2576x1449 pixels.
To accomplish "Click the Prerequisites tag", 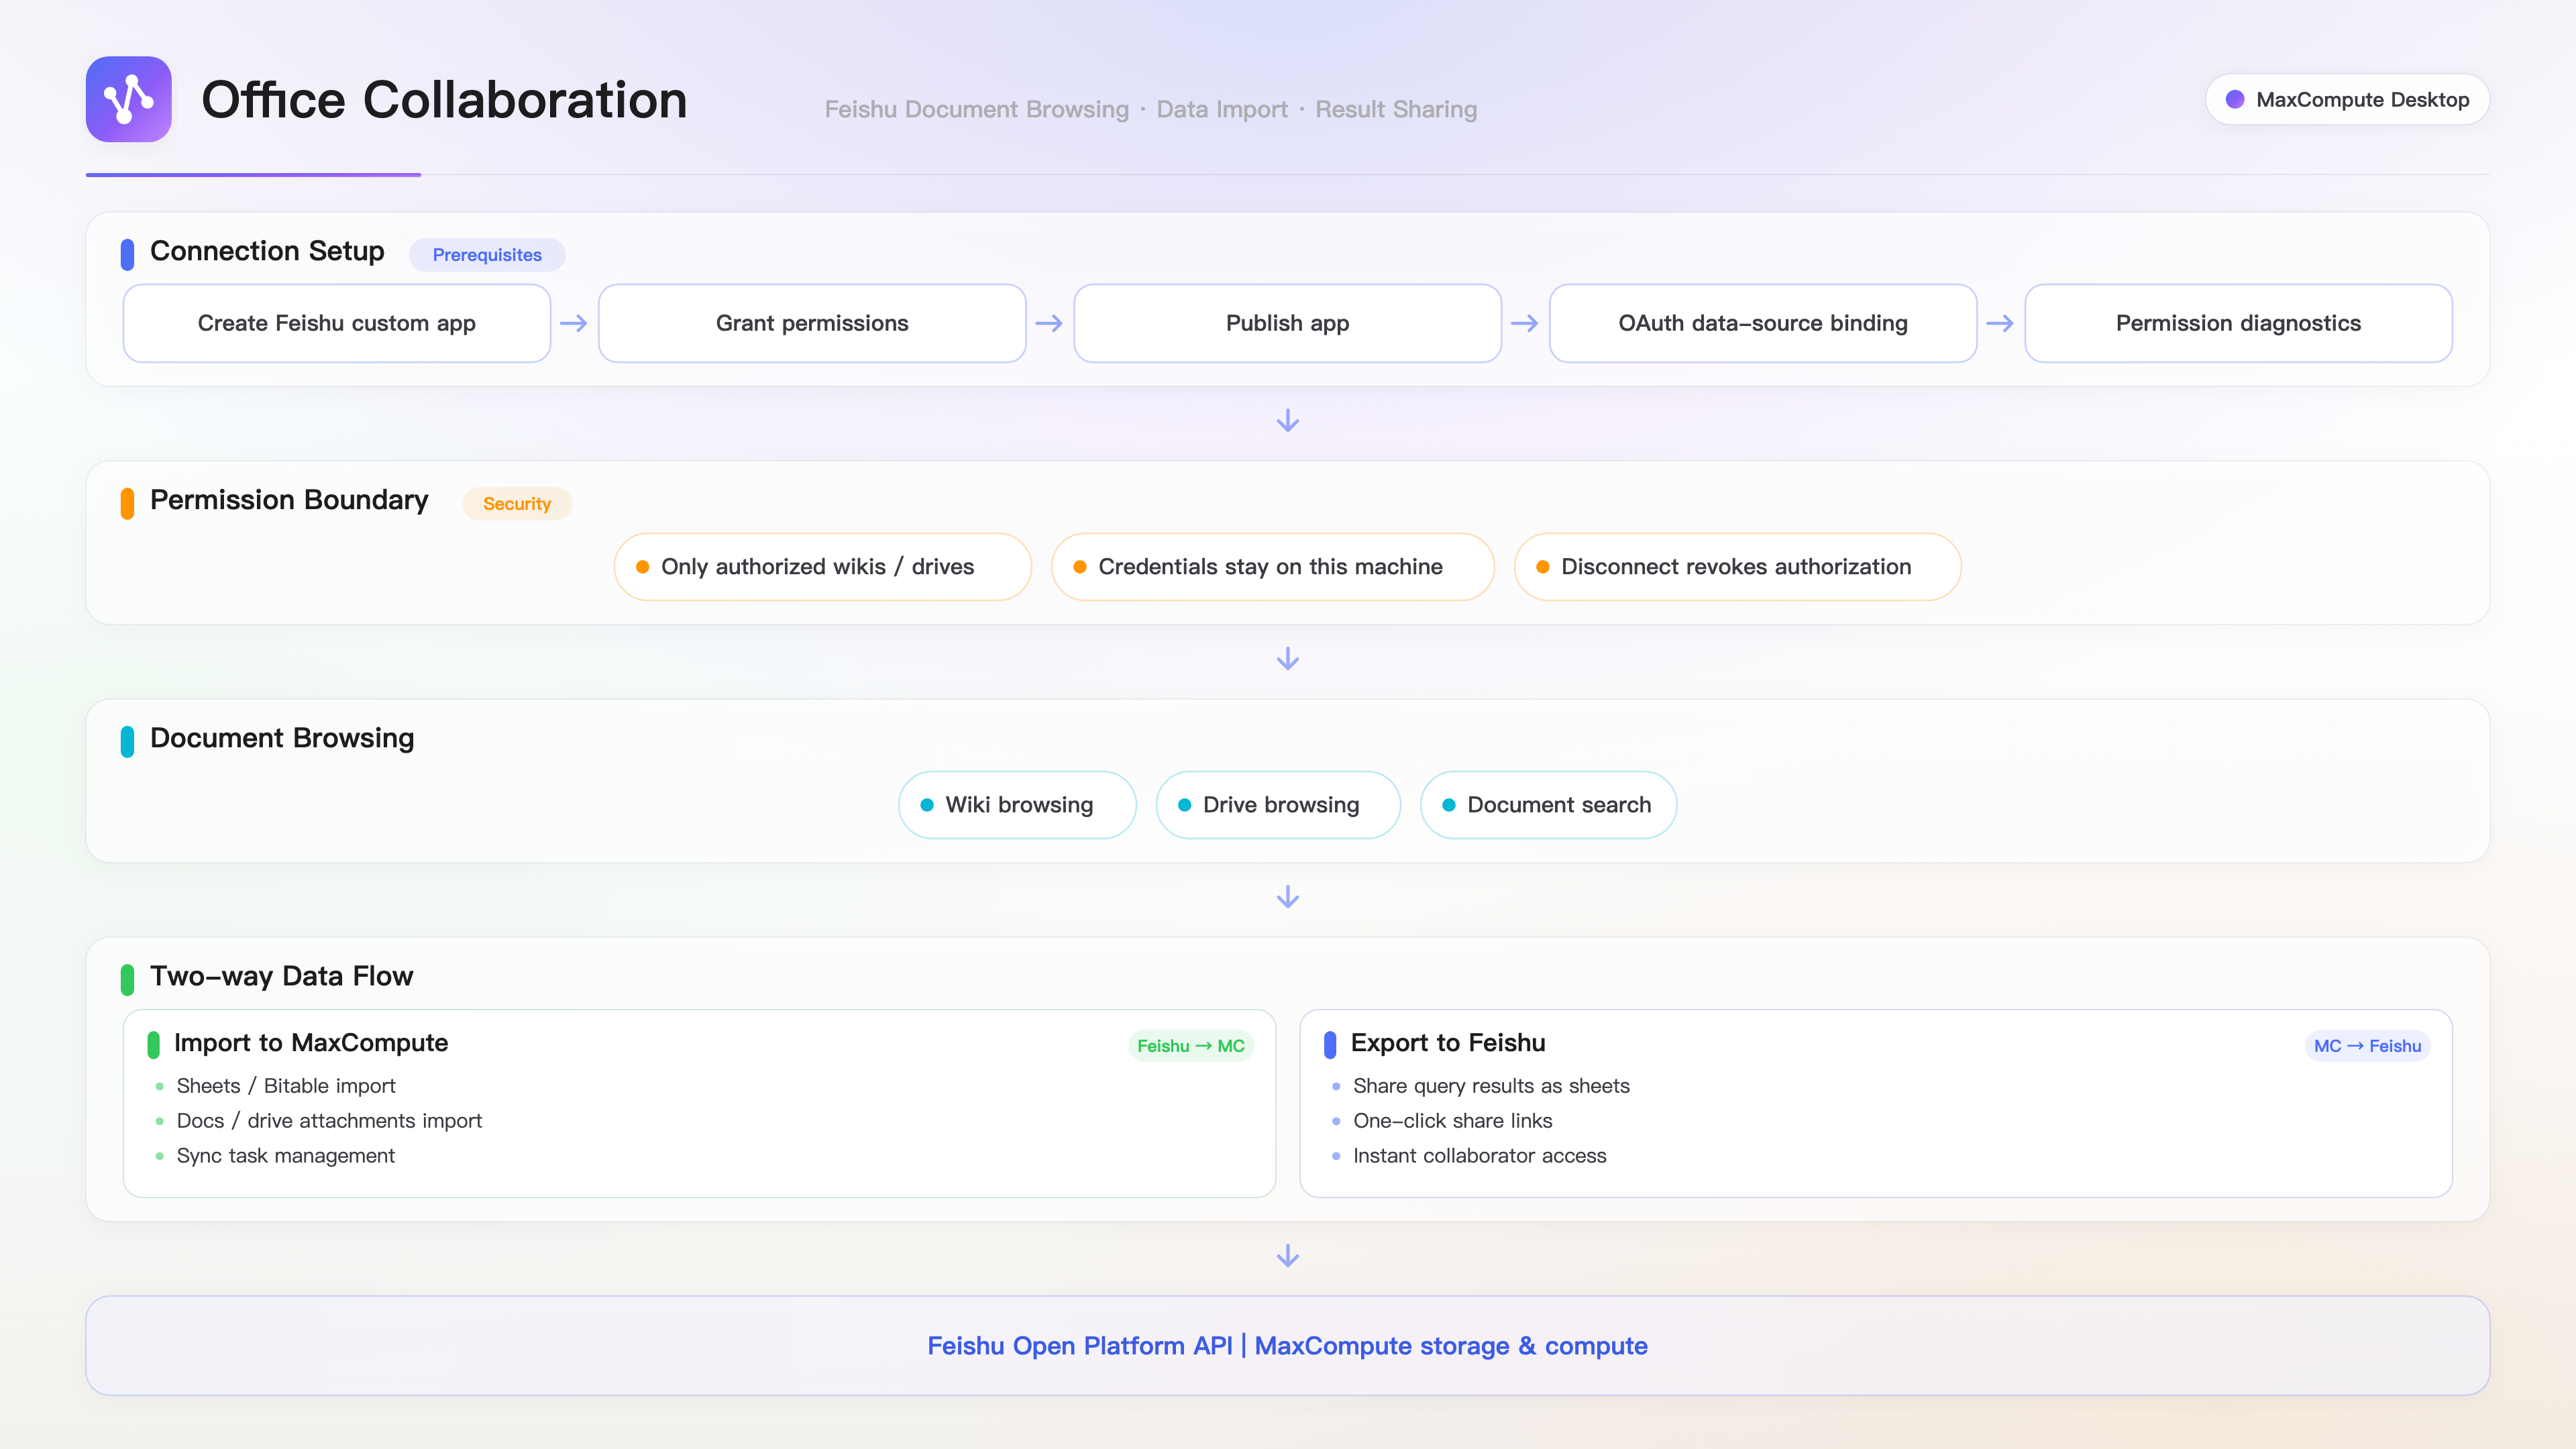I will pyautogui.click(x=487, y=255).
